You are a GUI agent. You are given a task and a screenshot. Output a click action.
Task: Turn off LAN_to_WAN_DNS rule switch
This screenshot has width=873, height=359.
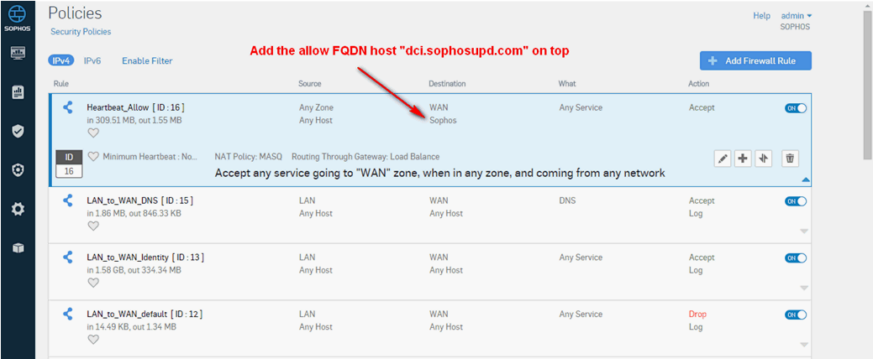(x=796, y=201)
